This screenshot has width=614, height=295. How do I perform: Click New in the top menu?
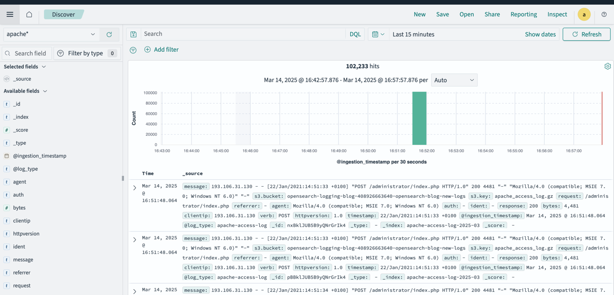tap(419, 14)
